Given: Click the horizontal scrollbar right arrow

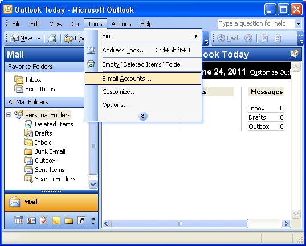Looking at the screenshot, I should pyautogui.click(x=286, y=223).
